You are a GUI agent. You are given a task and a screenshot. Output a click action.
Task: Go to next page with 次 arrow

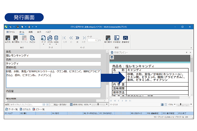[x=77, y=38]
